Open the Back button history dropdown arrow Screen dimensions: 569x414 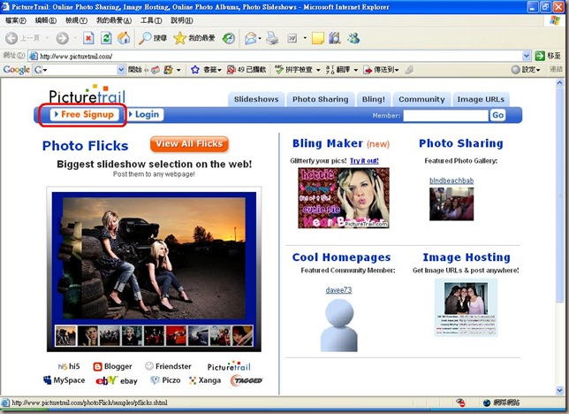[47, 38]
